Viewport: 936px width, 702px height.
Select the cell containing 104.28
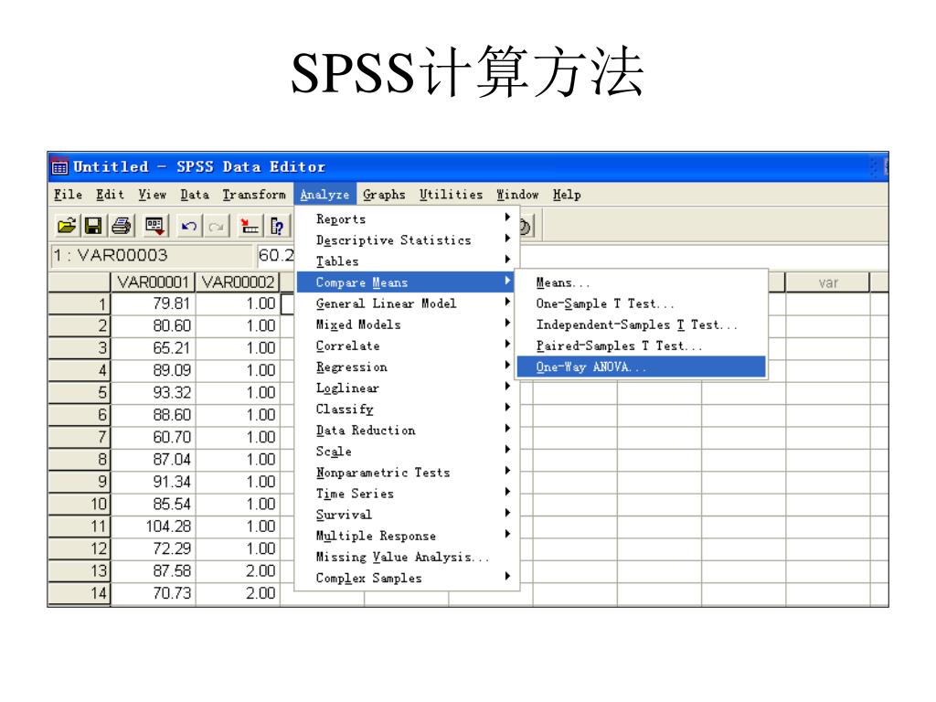154,526
